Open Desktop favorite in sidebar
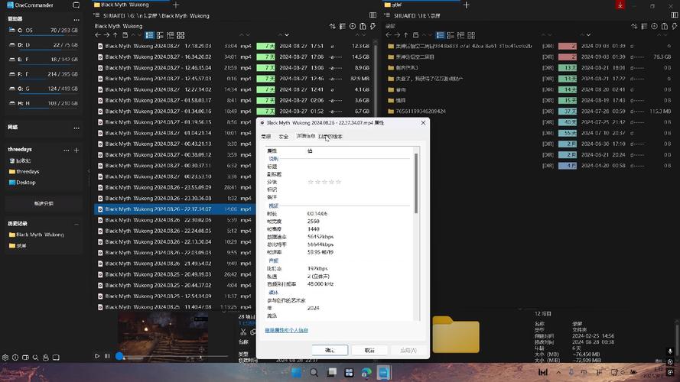Screen dimensions: 680x382 coord(22,183)
